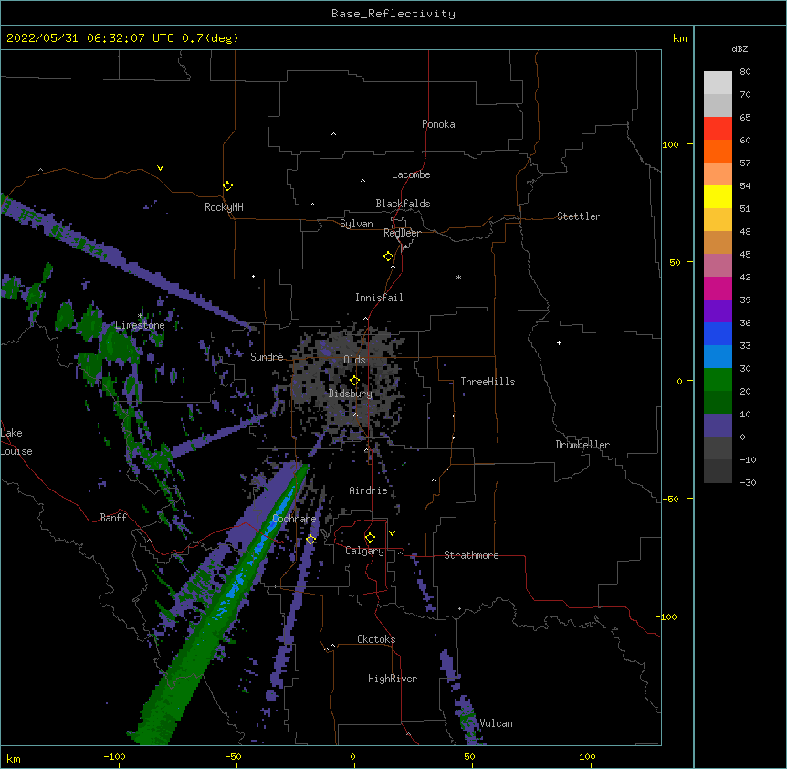787x769 pixels.
Task: Select the purple 36-39 dBZ legend swatch
Action: [718, 311]
